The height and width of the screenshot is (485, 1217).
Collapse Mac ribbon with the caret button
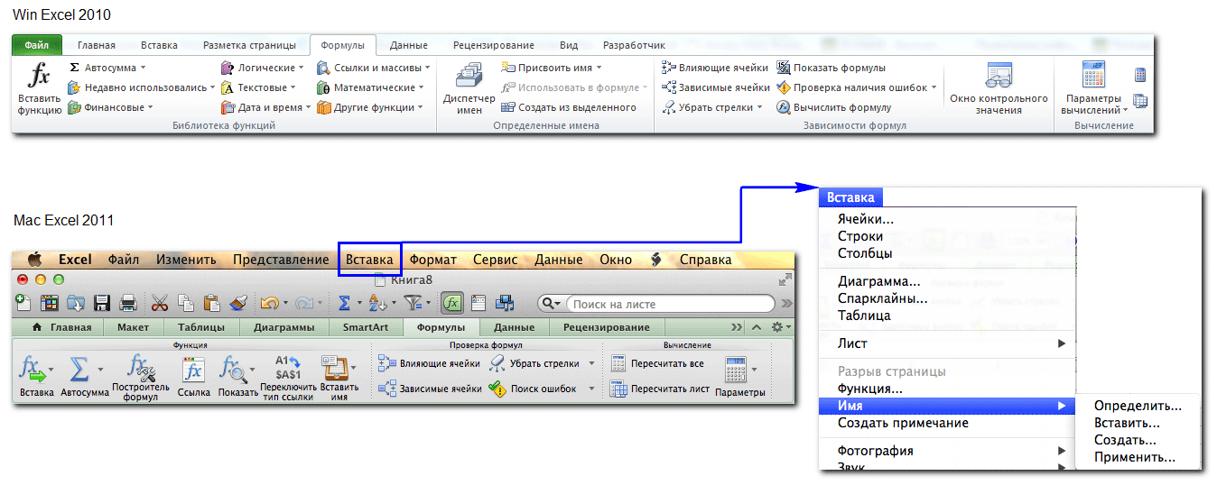click(x=757, y=327)
